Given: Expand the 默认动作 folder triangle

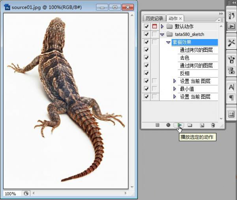Looking at the screenshot, I should click(x=162, y=27).
